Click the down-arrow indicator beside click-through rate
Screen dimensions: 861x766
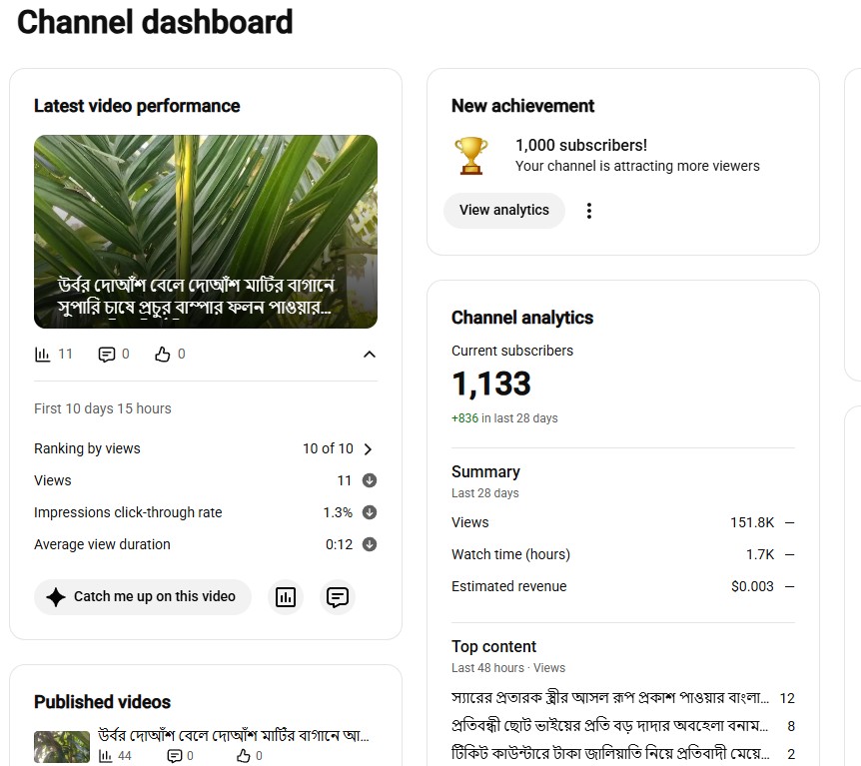pyautogui.click(x=370, y=512)
